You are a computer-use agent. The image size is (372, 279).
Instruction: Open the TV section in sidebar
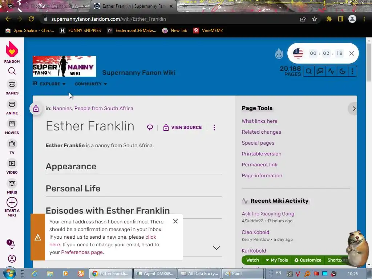tap(12, 147)
